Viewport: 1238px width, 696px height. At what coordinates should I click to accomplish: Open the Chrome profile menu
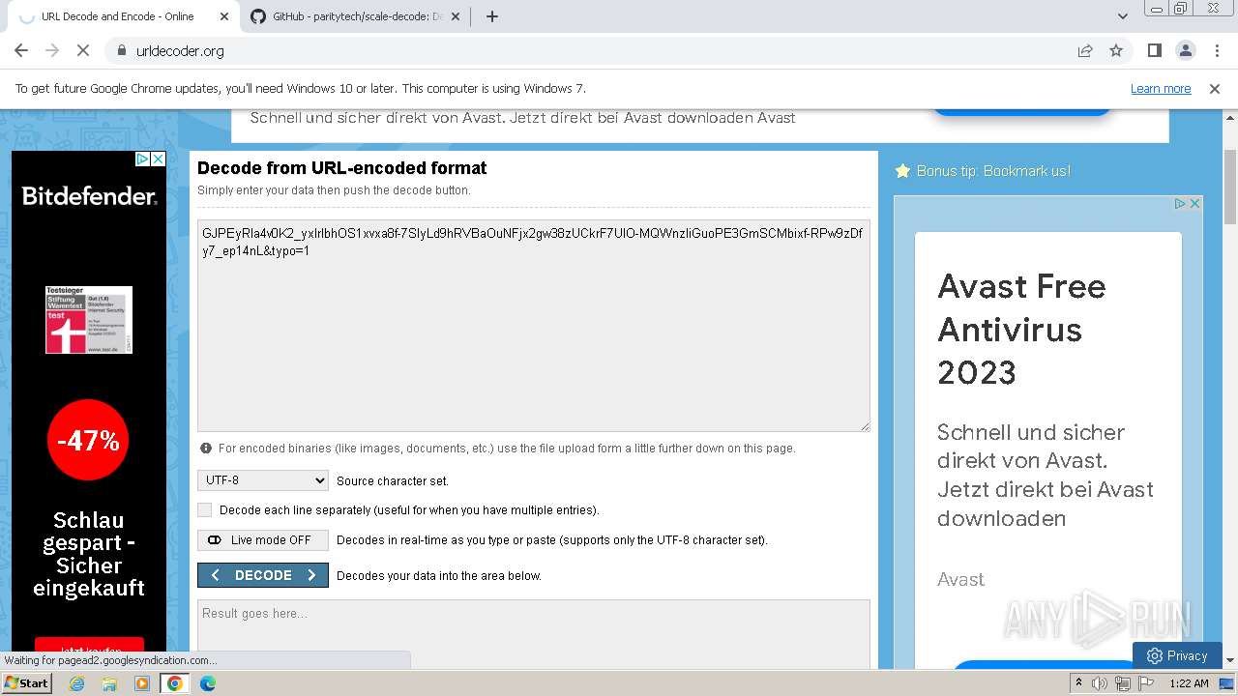coord(1185,50)
